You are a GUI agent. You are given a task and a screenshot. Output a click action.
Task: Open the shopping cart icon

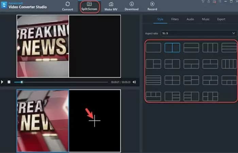point(203,1)
